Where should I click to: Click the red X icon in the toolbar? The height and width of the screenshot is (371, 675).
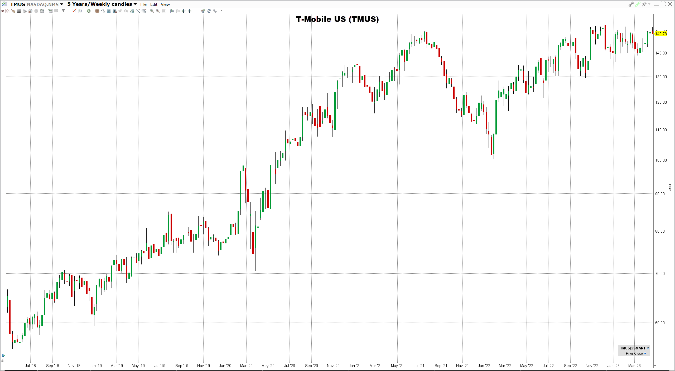3,11
